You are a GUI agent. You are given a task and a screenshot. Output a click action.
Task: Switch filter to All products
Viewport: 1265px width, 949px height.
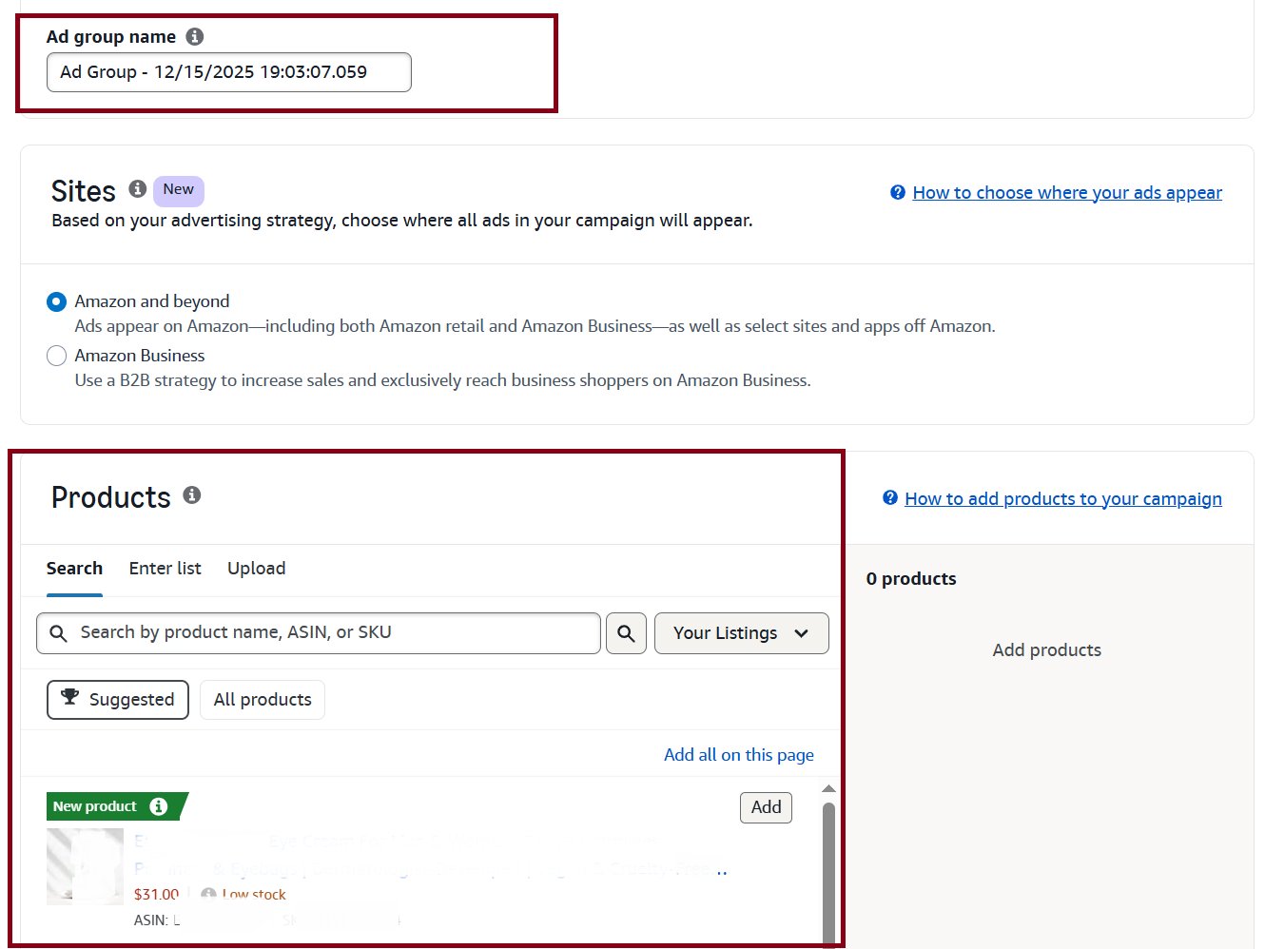click(262, 699)
